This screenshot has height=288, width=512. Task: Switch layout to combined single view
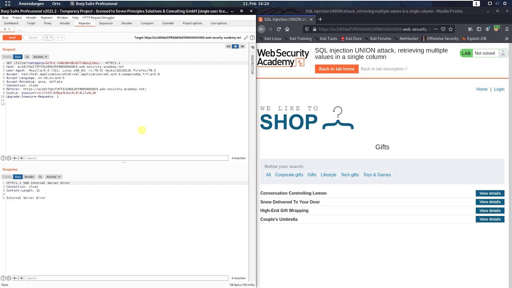[242, 46]
